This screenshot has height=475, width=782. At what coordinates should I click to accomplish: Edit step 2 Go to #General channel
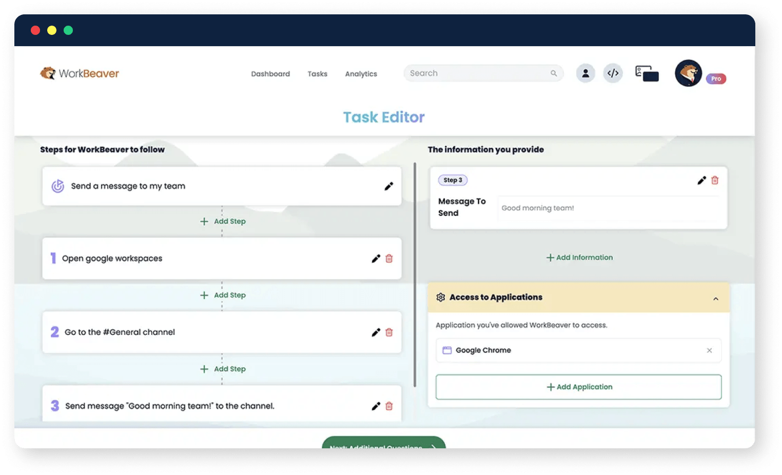376,332
